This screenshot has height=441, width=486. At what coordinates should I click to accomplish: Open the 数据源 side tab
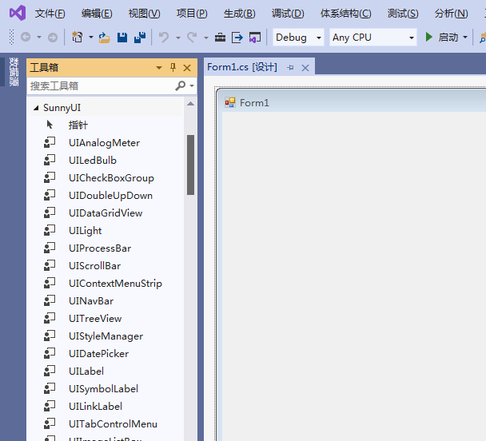(x=14, y=72)
